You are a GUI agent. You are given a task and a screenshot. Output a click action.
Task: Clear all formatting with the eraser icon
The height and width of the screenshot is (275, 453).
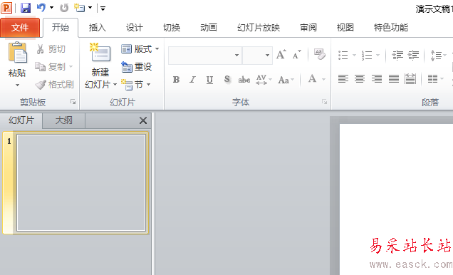point(320,54)
